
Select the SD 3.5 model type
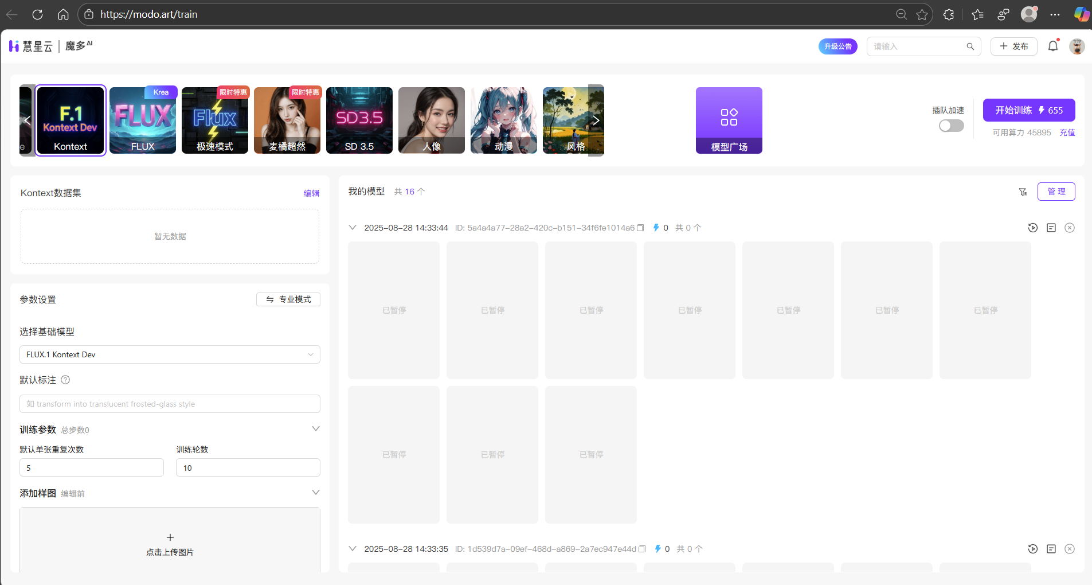pos(359,120)
